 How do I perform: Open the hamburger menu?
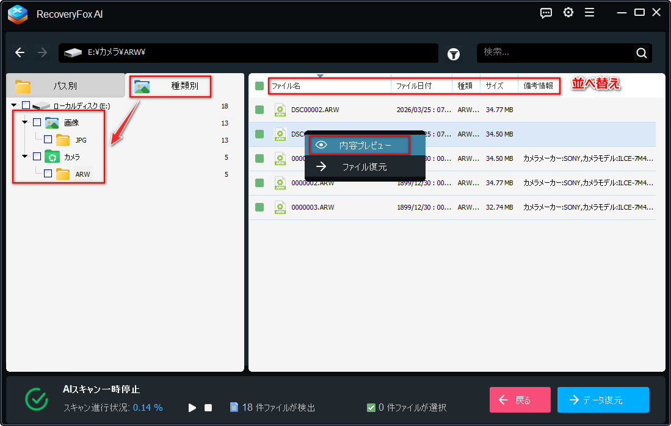589,13
